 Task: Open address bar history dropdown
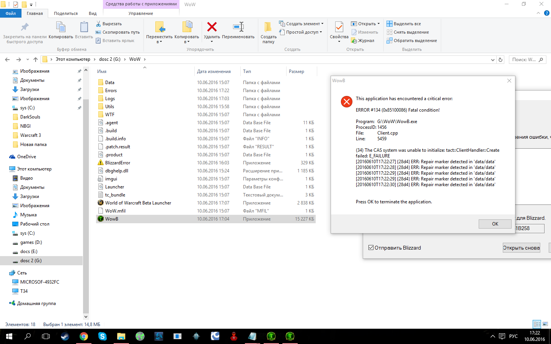click(x=492, y=60)
